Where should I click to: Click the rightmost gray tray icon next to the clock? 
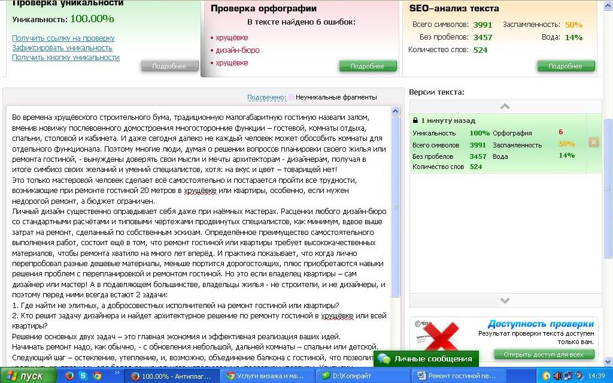click(578, 376)
